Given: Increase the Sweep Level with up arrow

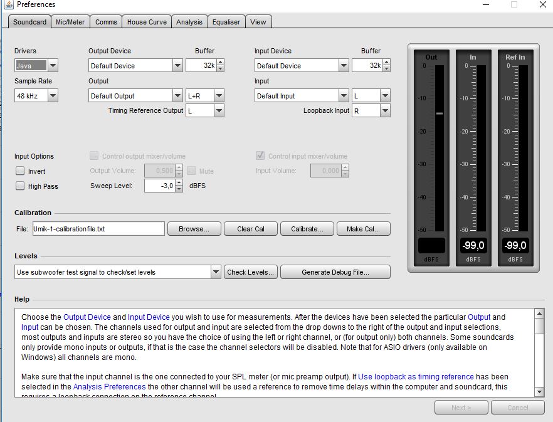Looking at the screenshot, I should point(179,182).
